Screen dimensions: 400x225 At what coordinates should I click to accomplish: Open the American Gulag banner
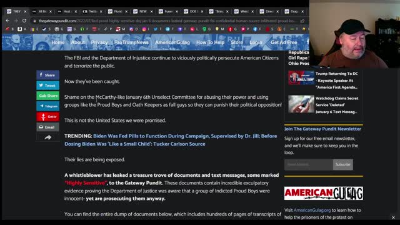tap(324, 193)
